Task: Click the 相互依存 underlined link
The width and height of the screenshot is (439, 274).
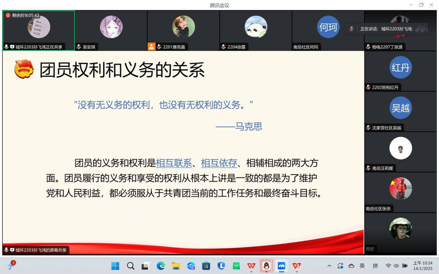Action: coord(219,163)
